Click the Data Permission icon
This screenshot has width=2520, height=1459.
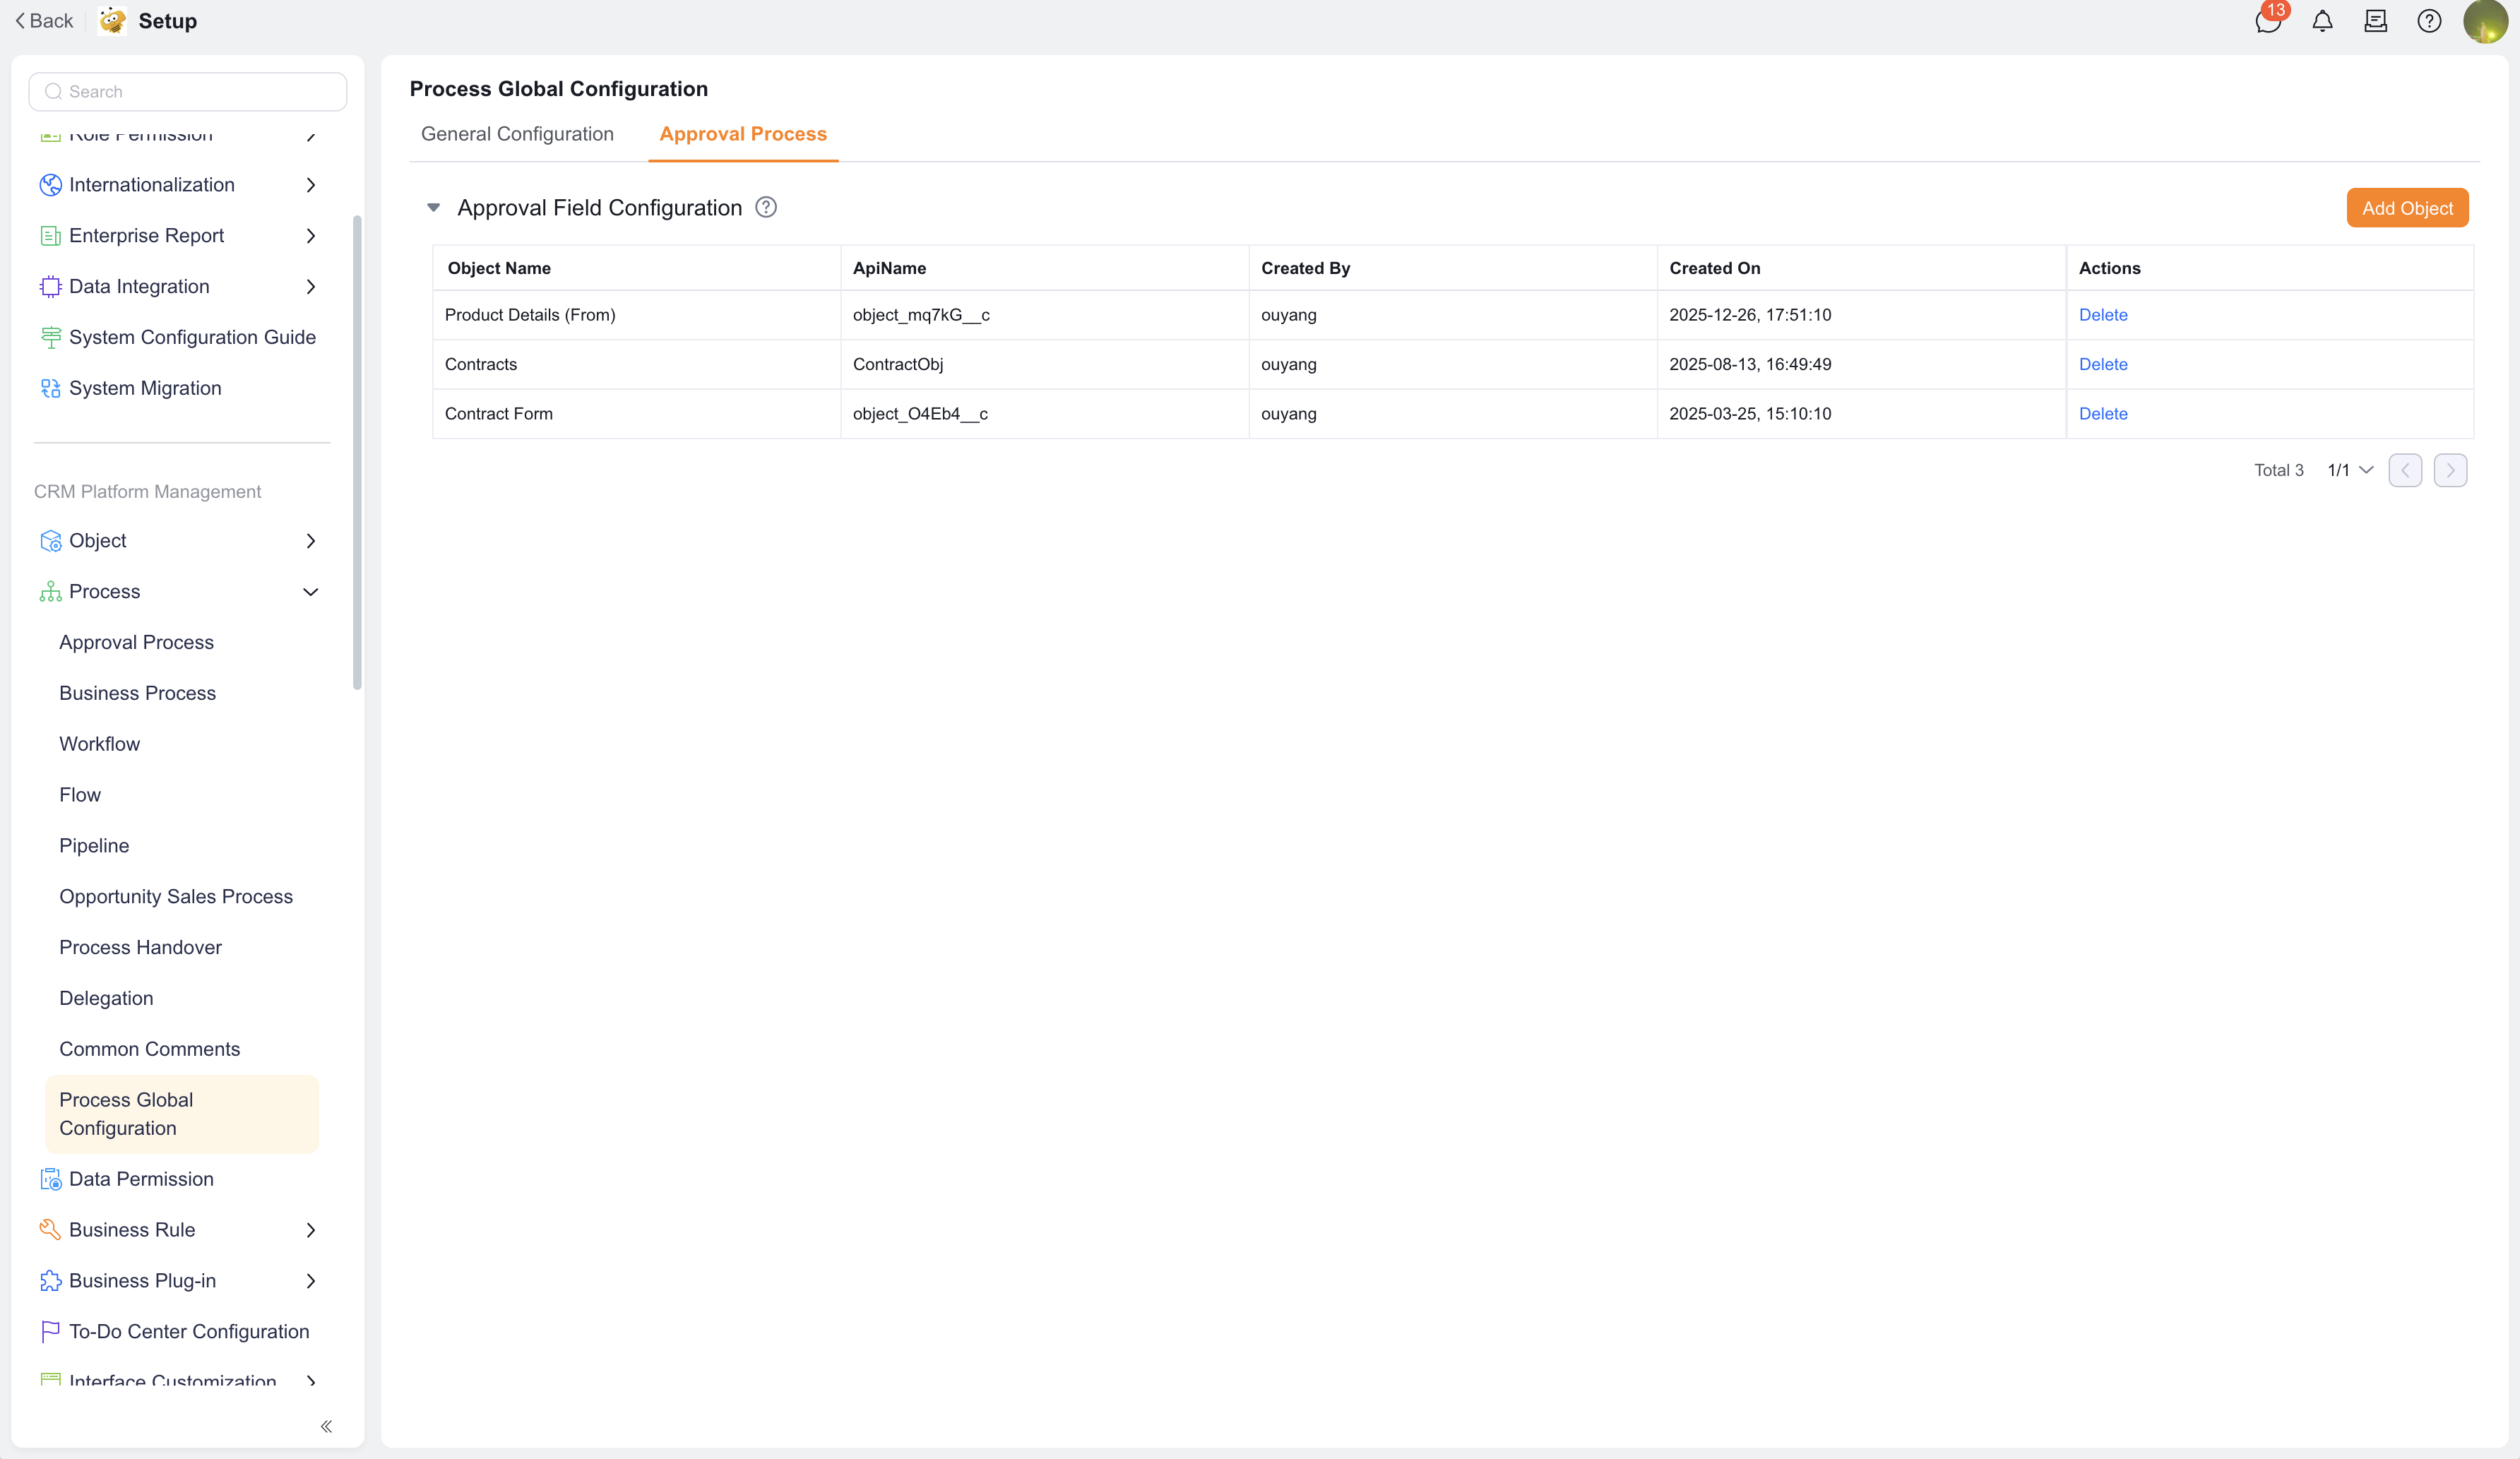50,1179
